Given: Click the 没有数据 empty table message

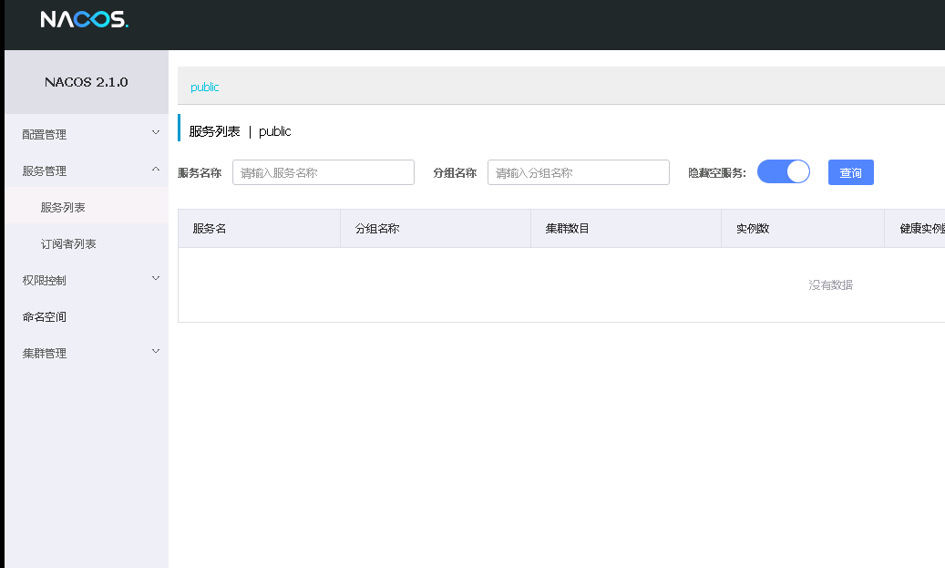Looking at the screenshot, I should tap(830, 284).
